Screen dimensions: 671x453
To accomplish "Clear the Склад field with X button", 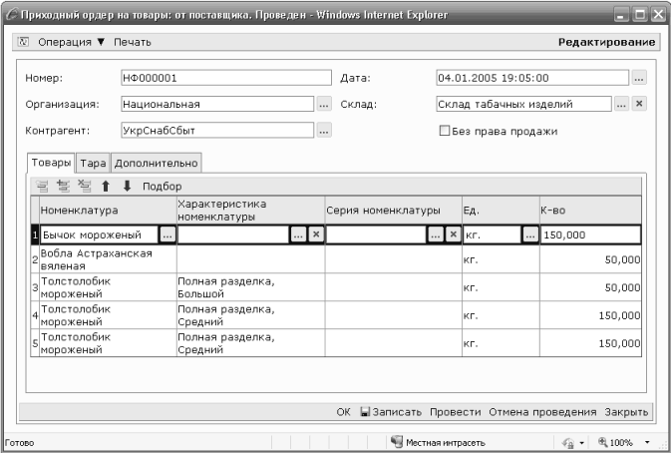I will point(639,104).
